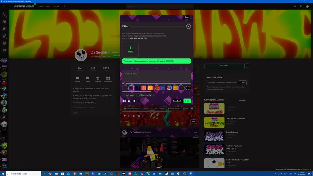Click the top search bar
This screenshot has height=176, width=313.
click(x=160, y=6)
